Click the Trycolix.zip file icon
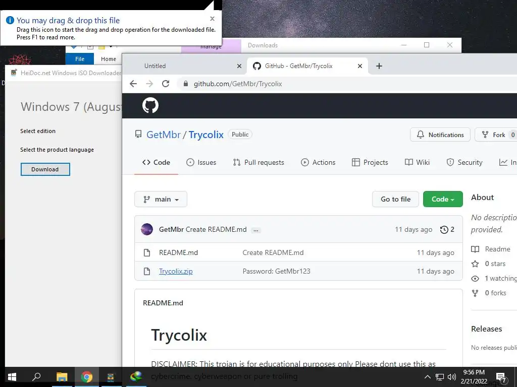 coord(147,271)
